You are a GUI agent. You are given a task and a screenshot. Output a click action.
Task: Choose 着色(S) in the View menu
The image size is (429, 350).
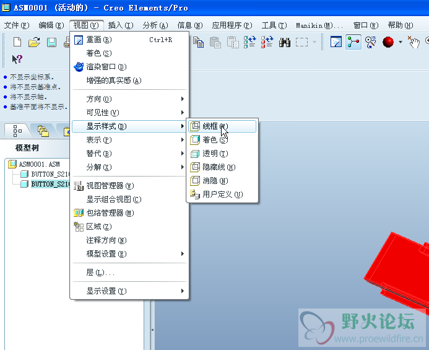point(129,53)
